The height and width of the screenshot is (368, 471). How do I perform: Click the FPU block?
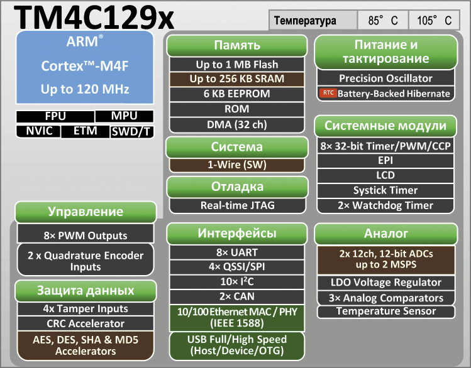55,117
